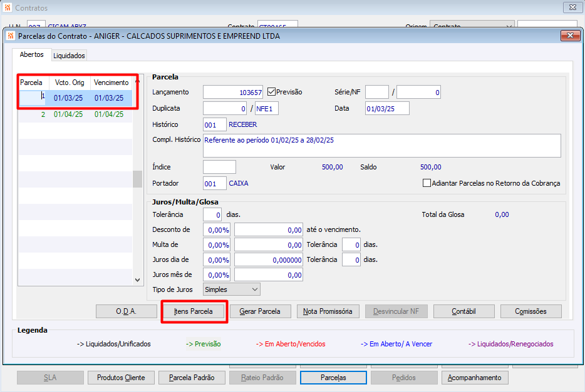Click the Gerar Parcela button
Viewport: 585px width, 392px height.
pos(260,311)
